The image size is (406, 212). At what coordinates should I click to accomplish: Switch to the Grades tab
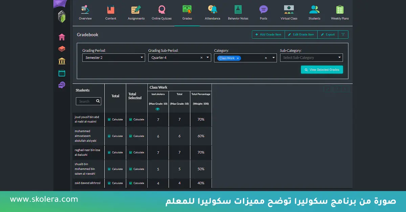click(x=187, y=13)
